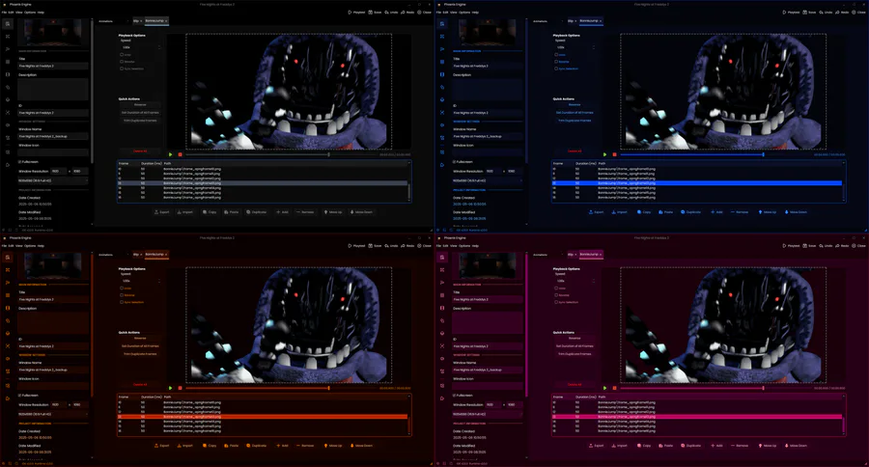869x467 pixels.
Task: Open the tag sidebar icon in gray-theme window
Action: click(8, 87)
